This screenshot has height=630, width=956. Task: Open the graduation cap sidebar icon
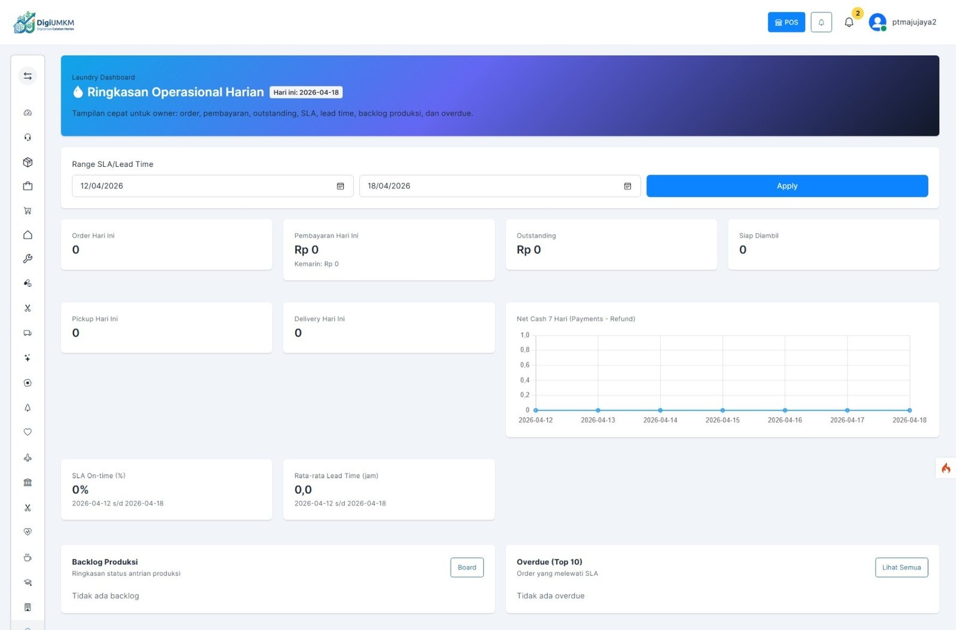click(x=27, y=582)
